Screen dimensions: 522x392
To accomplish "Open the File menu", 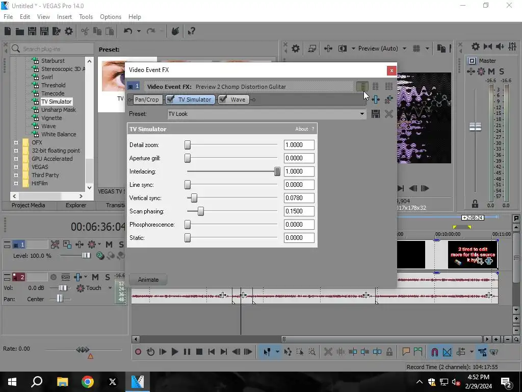I will 8,17.
